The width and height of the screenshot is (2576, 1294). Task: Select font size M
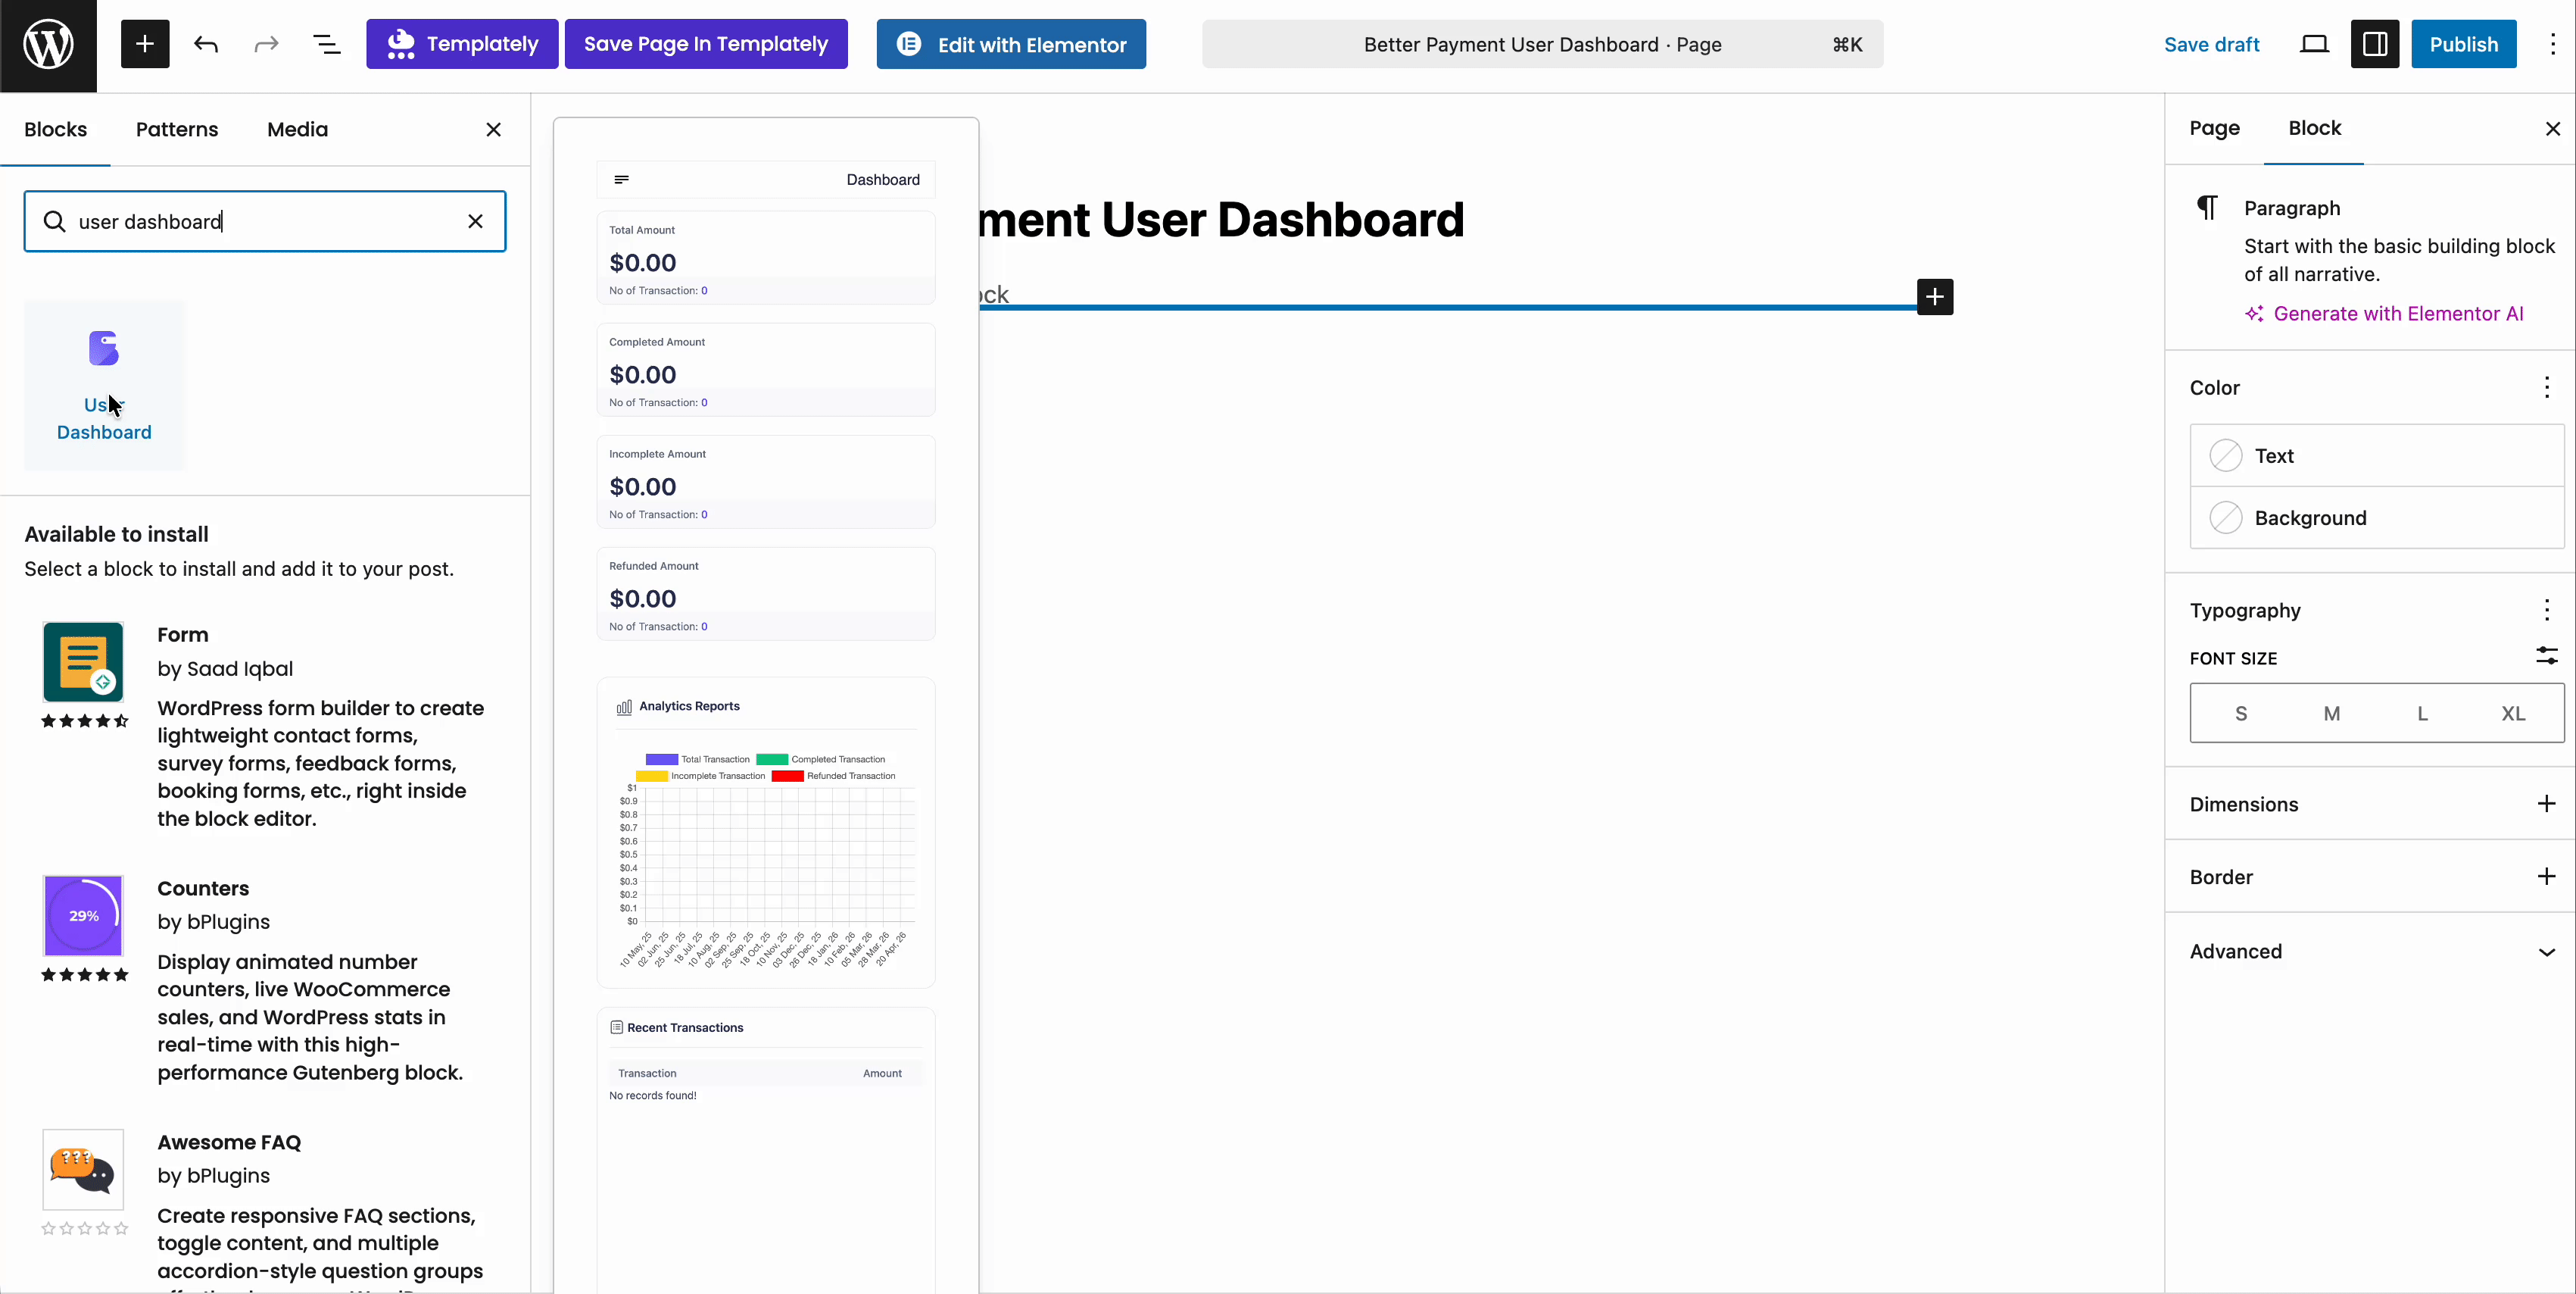[2331, 714]
